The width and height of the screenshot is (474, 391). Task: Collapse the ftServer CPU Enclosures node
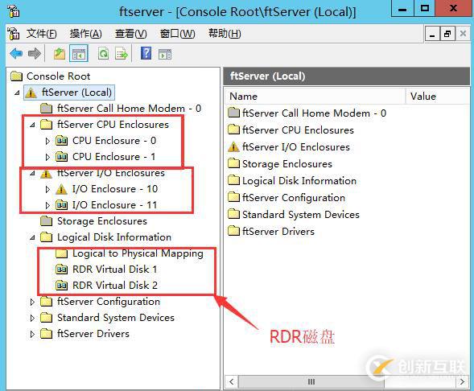pyautogui.click(x=32, y=125)
